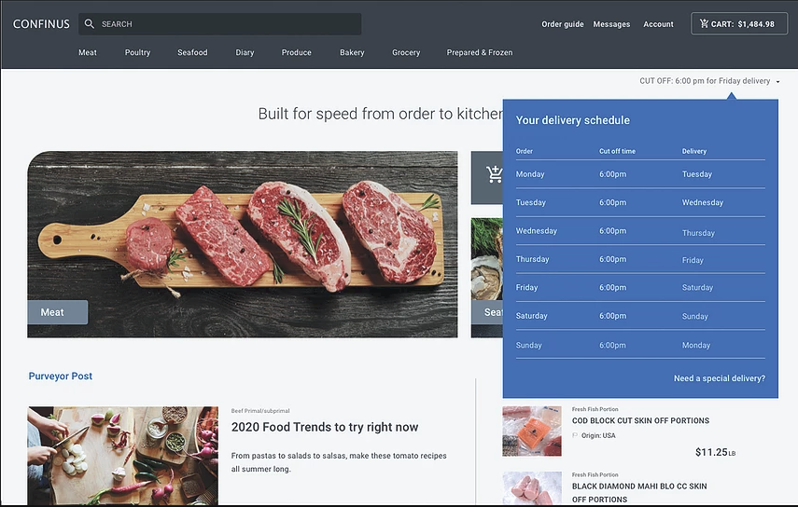Go to Prepared & Frozen category
The image size is (798, 507).
coord(480,52)
